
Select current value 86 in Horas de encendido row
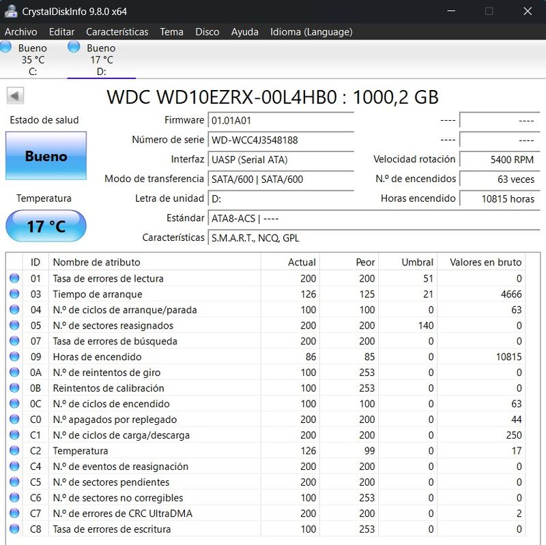(311, 357)
